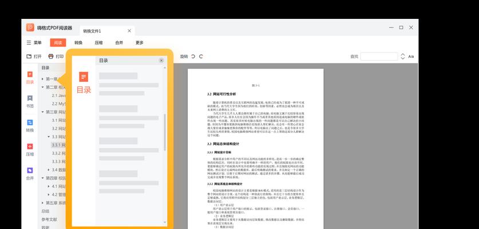
Task: Toggle the Aa case-sensitive search option
Action: coord(411,57)
